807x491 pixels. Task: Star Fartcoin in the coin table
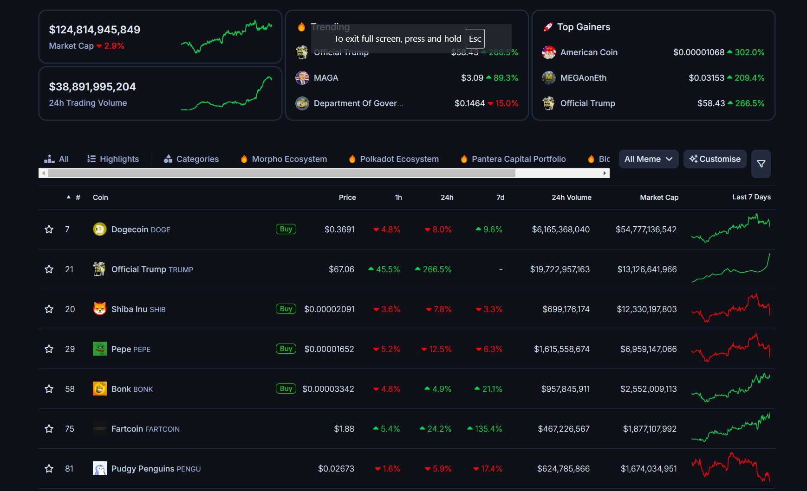coord(49,428)
